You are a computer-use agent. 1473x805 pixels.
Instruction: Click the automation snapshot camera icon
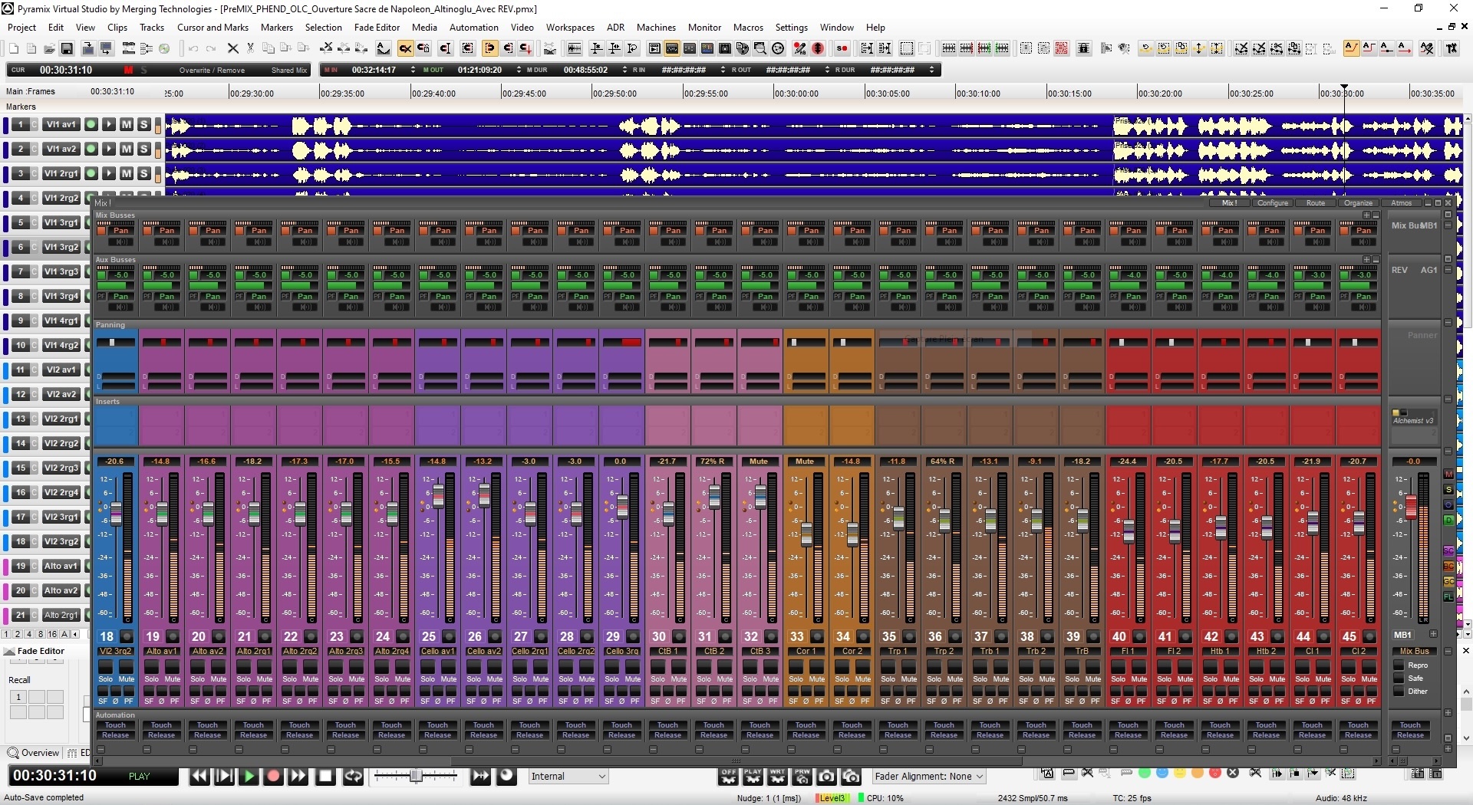826,777
